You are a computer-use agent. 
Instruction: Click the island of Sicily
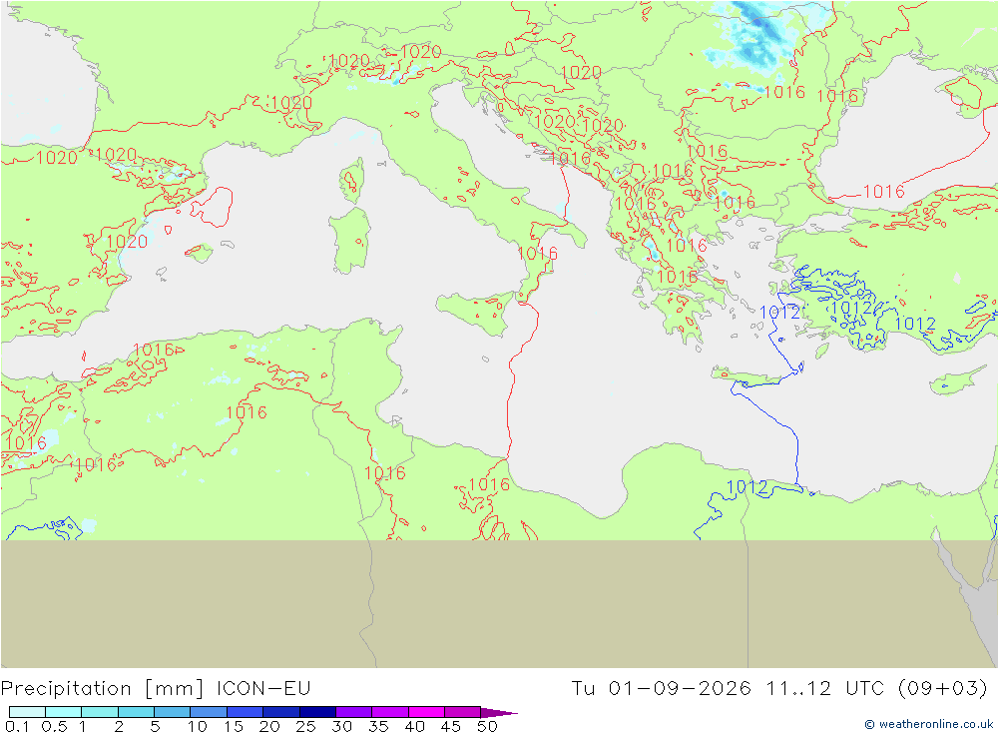(x=476, y=313)
